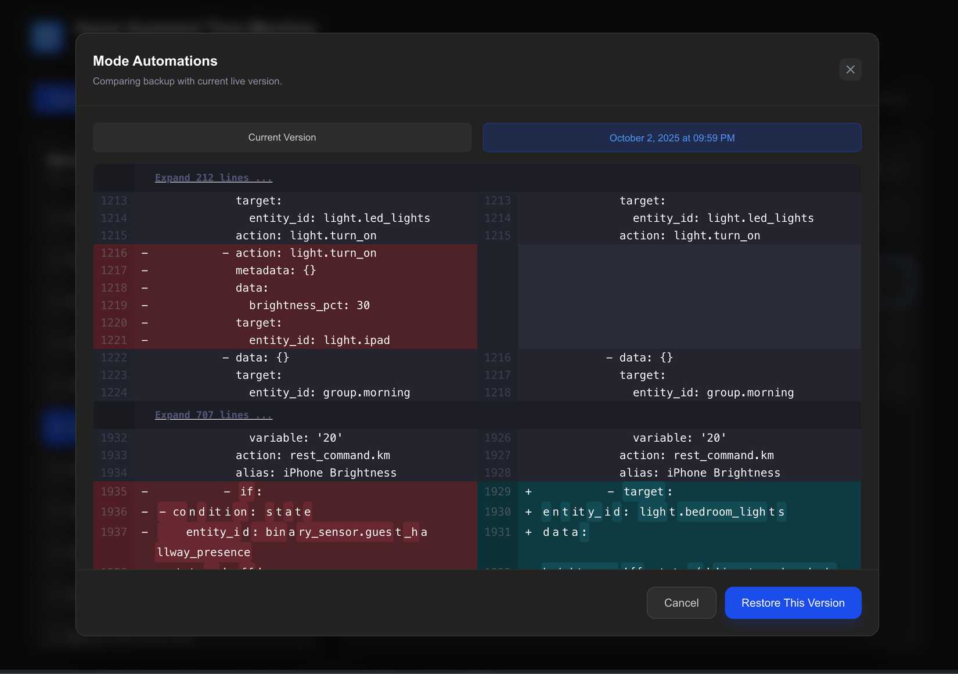
Task: Close the Mode Automations dialog
Action: pyautogui.click(x=850, y=70)
